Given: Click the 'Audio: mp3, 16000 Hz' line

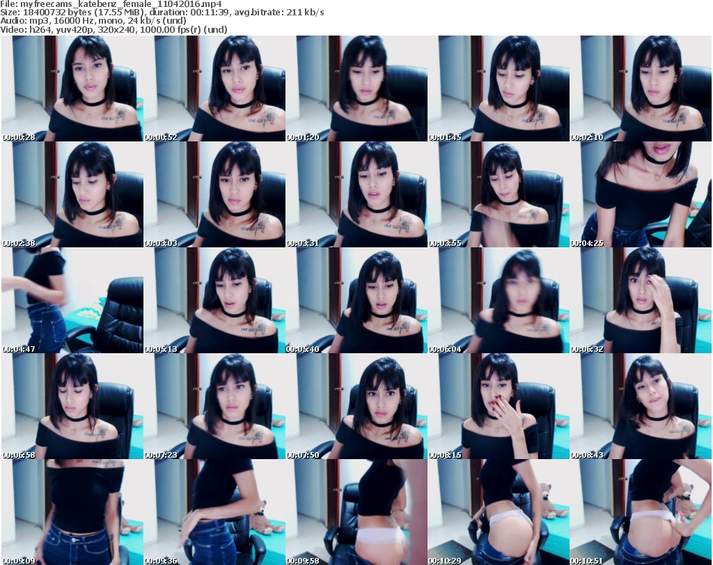Looking at the screenshot, I should point(93,20).
